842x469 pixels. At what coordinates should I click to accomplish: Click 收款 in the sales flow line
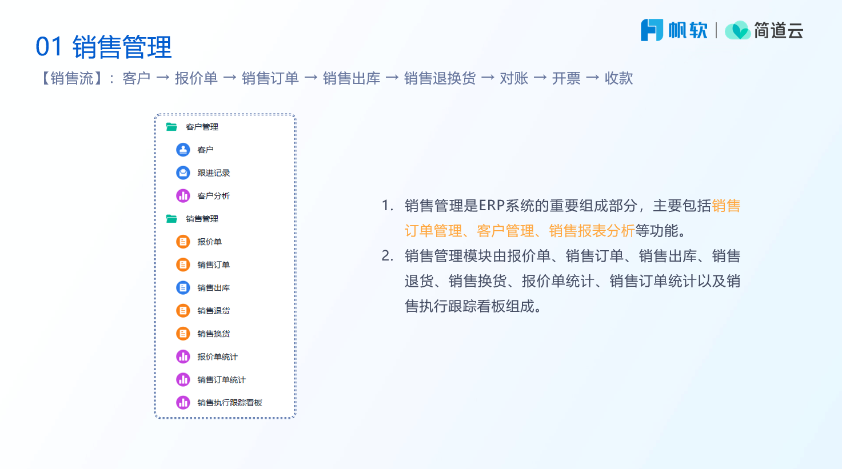pos(619,78)
